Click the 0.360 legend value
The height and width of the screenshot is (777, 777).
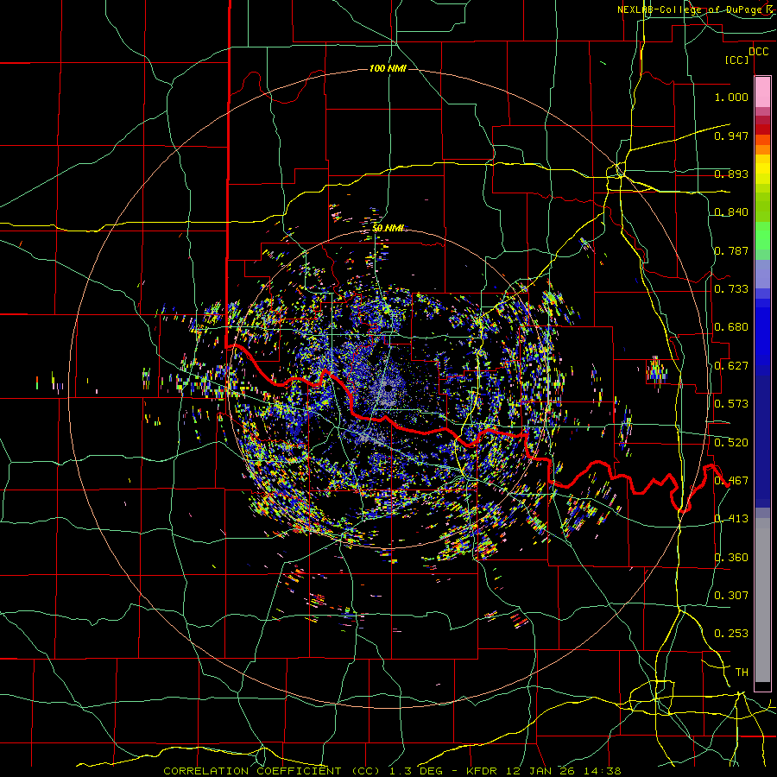coord(731,558)
